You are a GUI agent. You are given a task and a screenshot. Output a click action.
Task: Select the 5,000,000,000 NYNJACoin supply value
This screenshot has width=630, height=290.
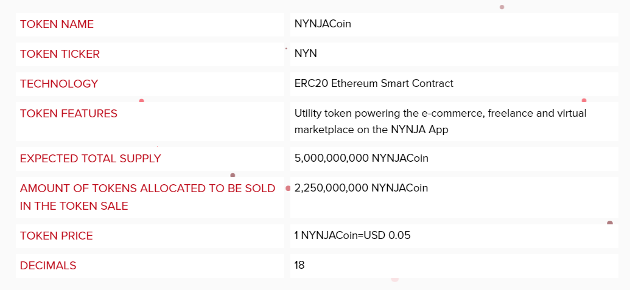[362, 159]
